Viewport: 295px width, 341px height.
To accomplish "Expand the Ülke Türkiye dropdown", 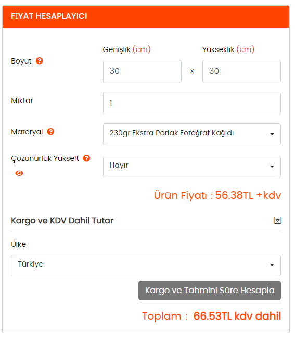I will tap(146, 266).
